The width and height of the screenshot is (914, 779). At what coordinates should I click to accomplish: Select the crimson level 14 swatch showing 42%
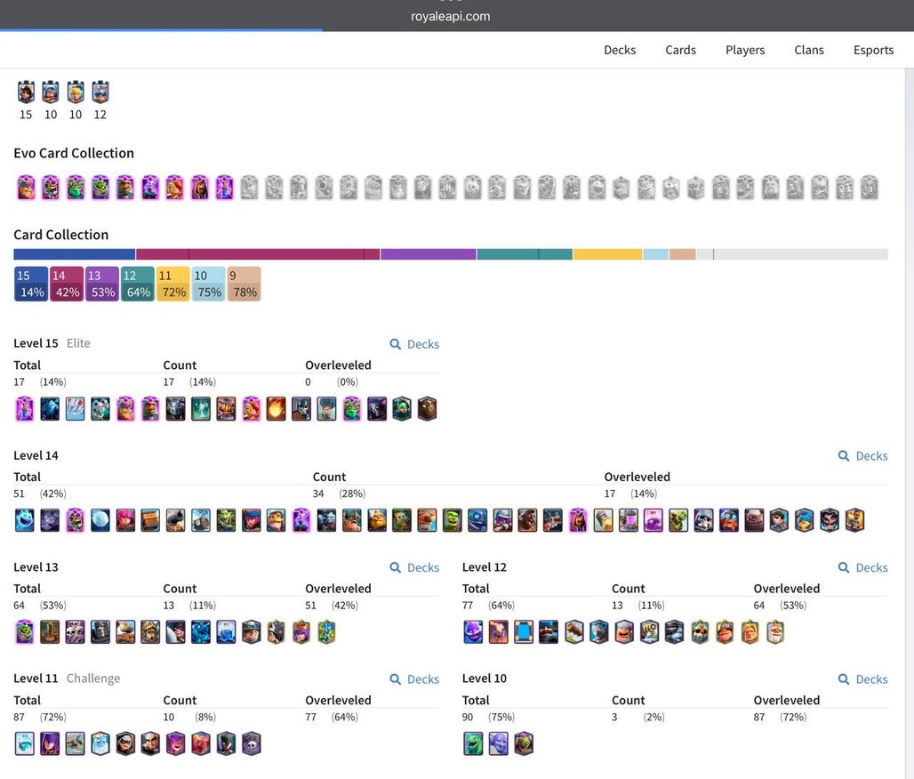pos(67,284)
